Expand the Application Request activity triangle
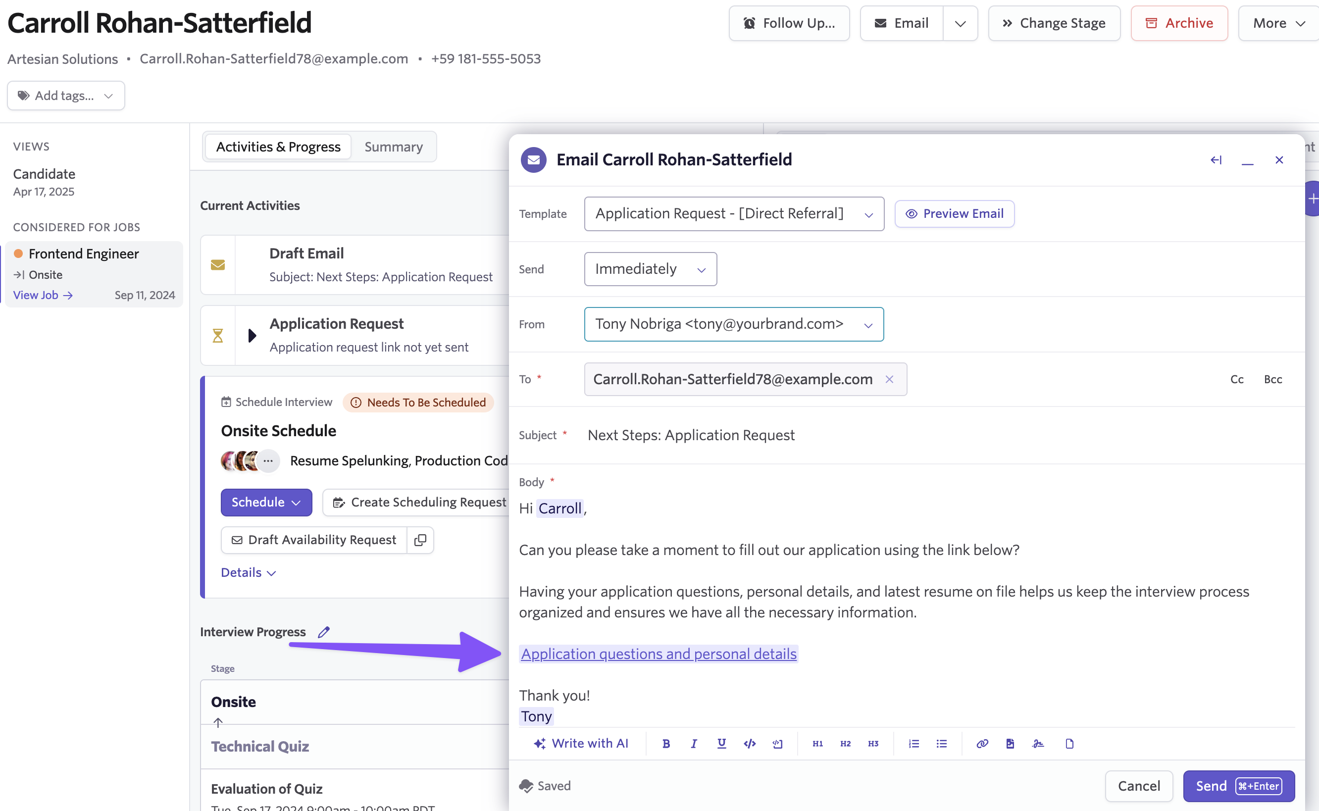 (x=252, y=335)
